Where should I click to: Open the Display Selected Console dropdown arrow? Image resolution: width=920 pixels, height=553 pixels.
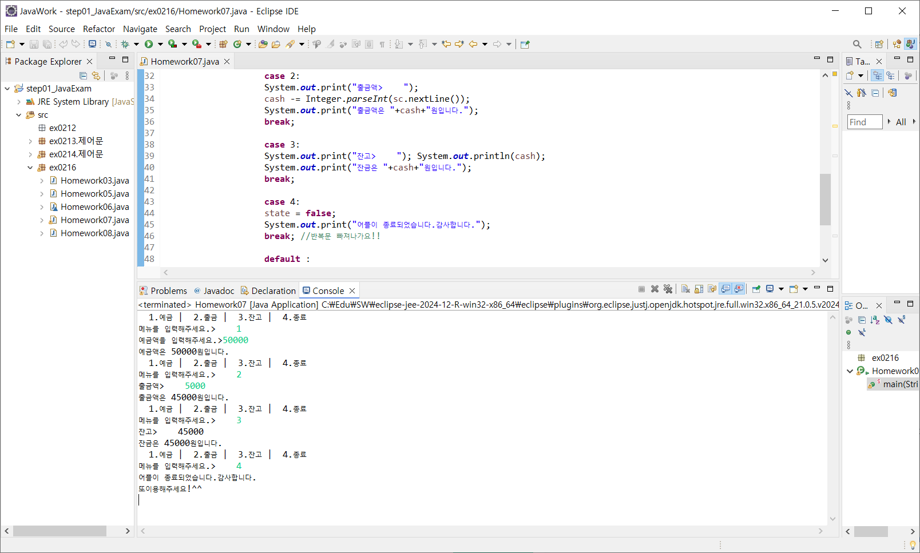[x=781, y=289]
